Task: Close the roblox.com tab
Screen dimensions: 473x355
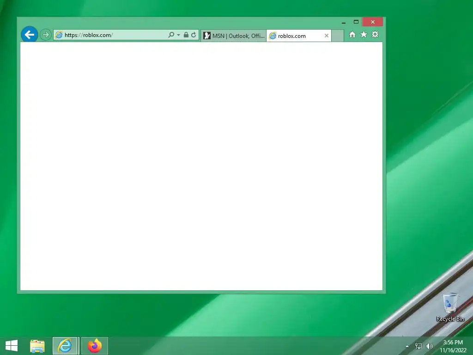Action: (x=327, y=36)
